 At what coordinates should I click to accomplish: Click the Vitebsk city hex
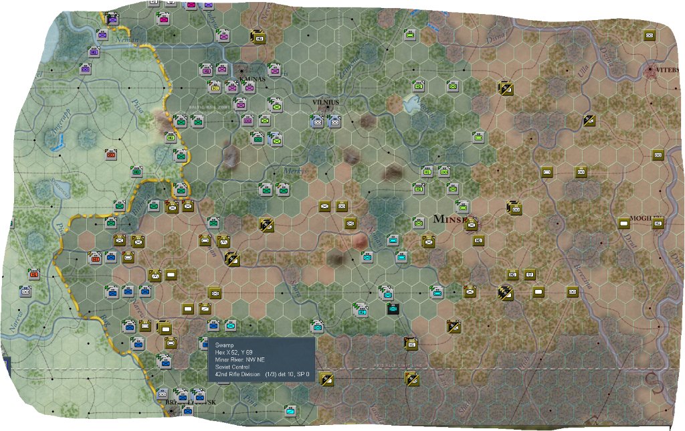[650, 70]
